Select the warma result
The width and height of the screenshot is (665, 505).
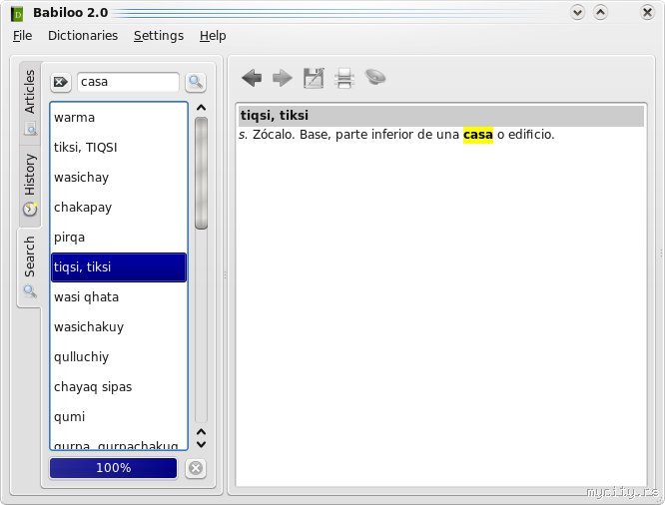[x=119, y=118]
